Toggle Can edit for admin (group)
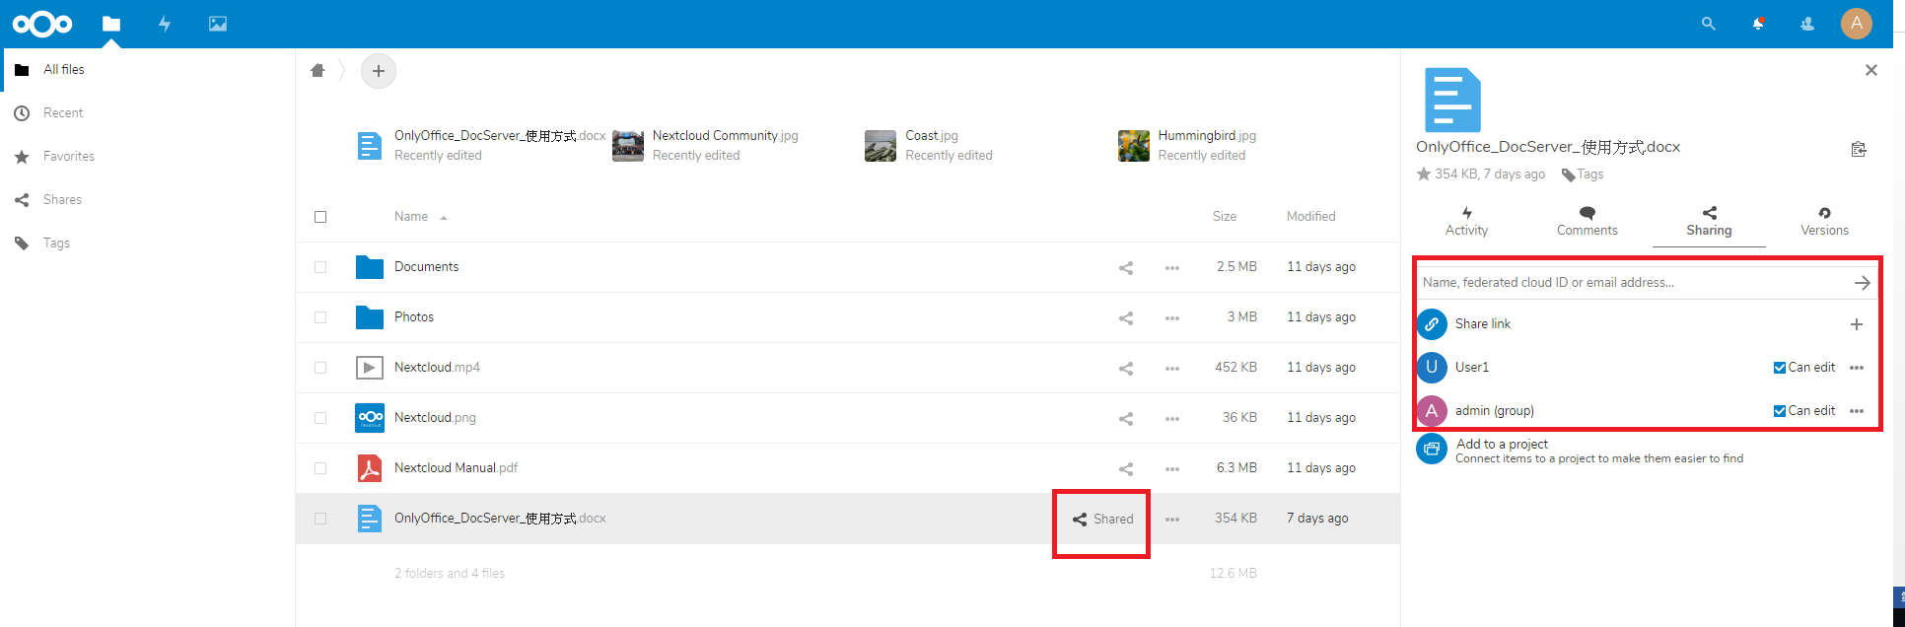The image size is (1905, 627). point(1780,411)
